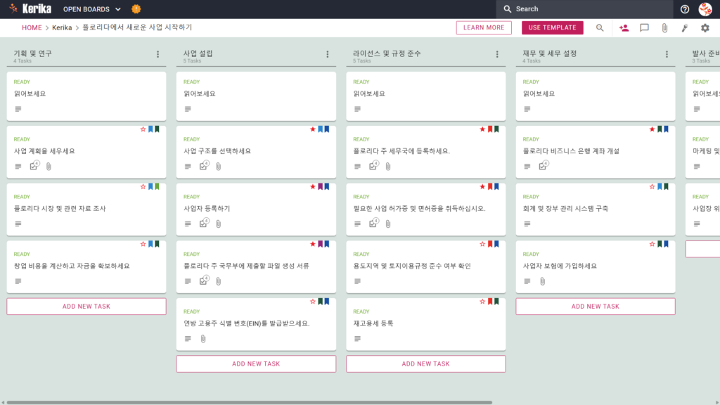
Task: Click attachment icon on 플로리다 주 국무부에 제출할 card
Action: [x=219, y=281]
